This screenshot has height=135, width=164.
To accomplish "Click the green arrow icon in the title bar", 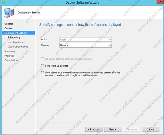I will point(4,2).
